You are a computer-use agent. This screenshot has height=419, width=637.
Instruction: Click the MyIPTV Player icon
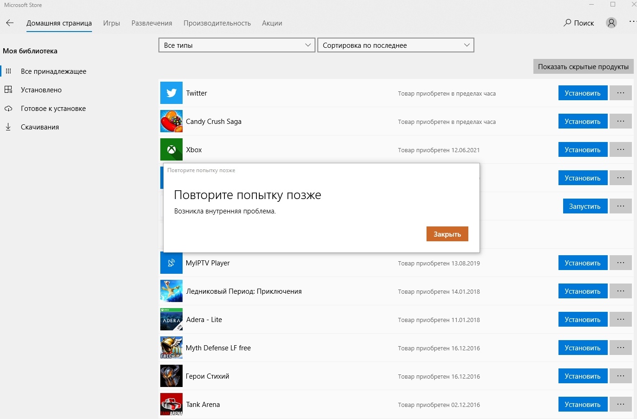coord(171,263)
